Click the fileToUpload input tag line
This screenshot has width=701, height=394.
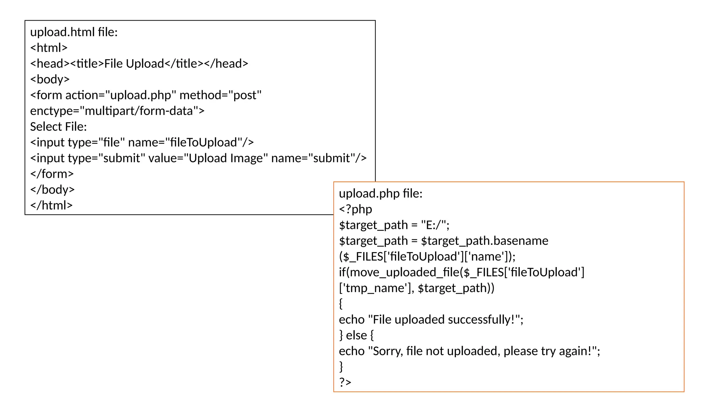tap(142, 142)
